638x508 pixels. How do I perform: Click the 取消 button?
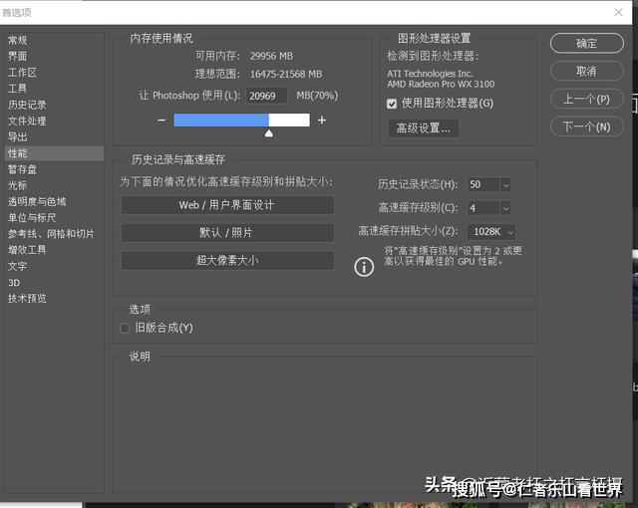pos(587,71)
